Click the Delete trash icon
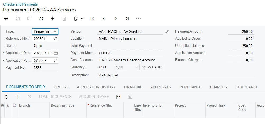The image size is (265, 124). 64,19
